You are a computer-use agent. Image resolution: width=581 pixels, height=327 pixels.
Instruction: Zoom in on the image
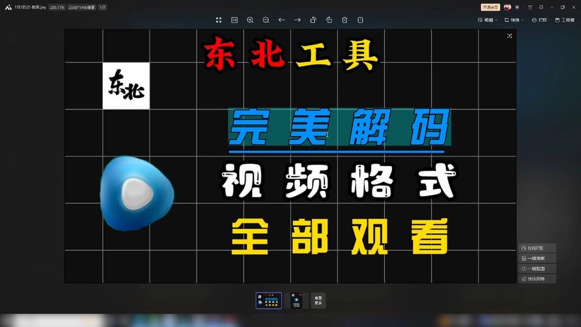250,20
